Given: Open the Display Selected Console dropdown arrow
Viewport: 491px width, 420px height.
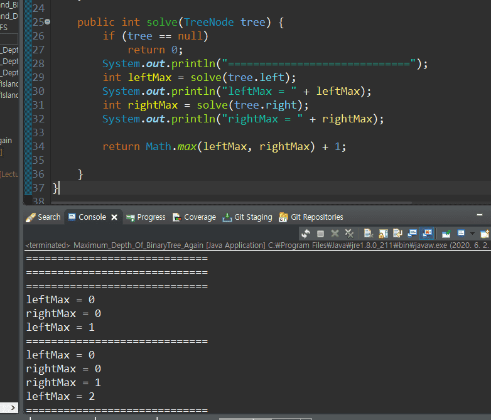Looking at the screenshot, I should click(x=471, y=234).
